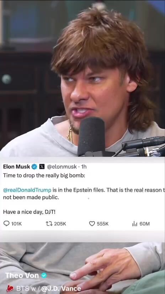Viewport: 165px width, 294px height.
Task: Tap the speaker's video frame to pause
Action: pyautogui.click(x=82, y=78)
